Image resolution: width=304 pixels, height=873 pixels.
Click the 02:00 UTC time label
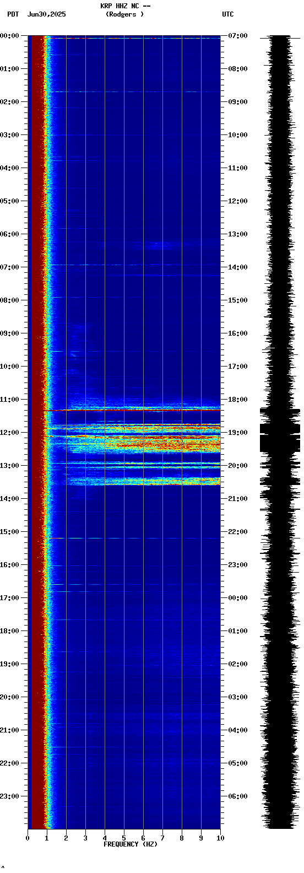pos(238,664)
